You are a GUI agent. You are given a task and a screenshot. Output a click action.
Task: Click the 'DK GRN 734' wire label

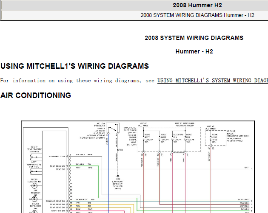coord(83,164)
